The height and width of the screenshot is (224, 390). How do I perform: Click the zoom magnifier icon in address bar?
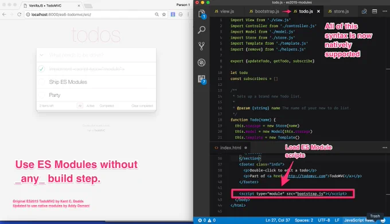157,14
